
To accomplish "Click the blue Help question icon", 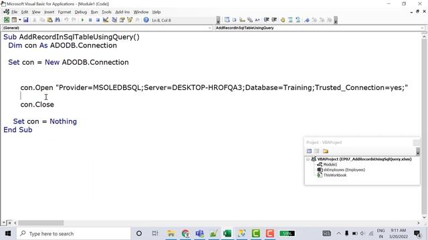I will click(146, 20).
